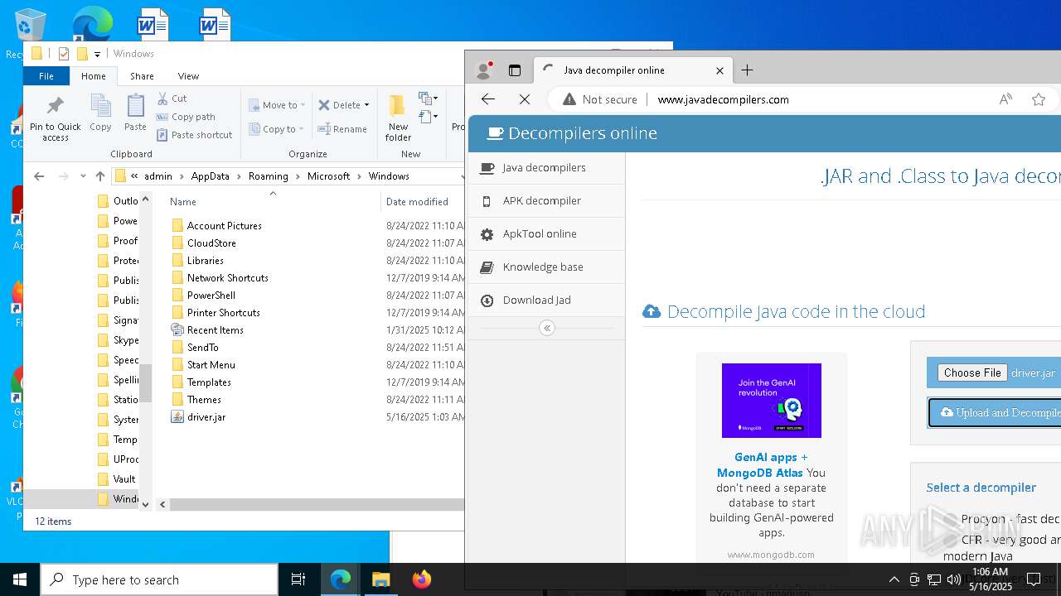The height and width of the screenshot is (596, 1061).
Task: Click Microsoft in the address path
Action: point(328,176)
